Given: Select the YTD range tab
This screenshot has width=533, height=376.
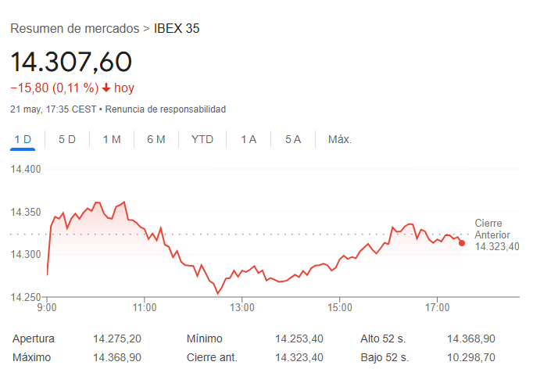Looking at the screenshot, I should tap(202, 139).
